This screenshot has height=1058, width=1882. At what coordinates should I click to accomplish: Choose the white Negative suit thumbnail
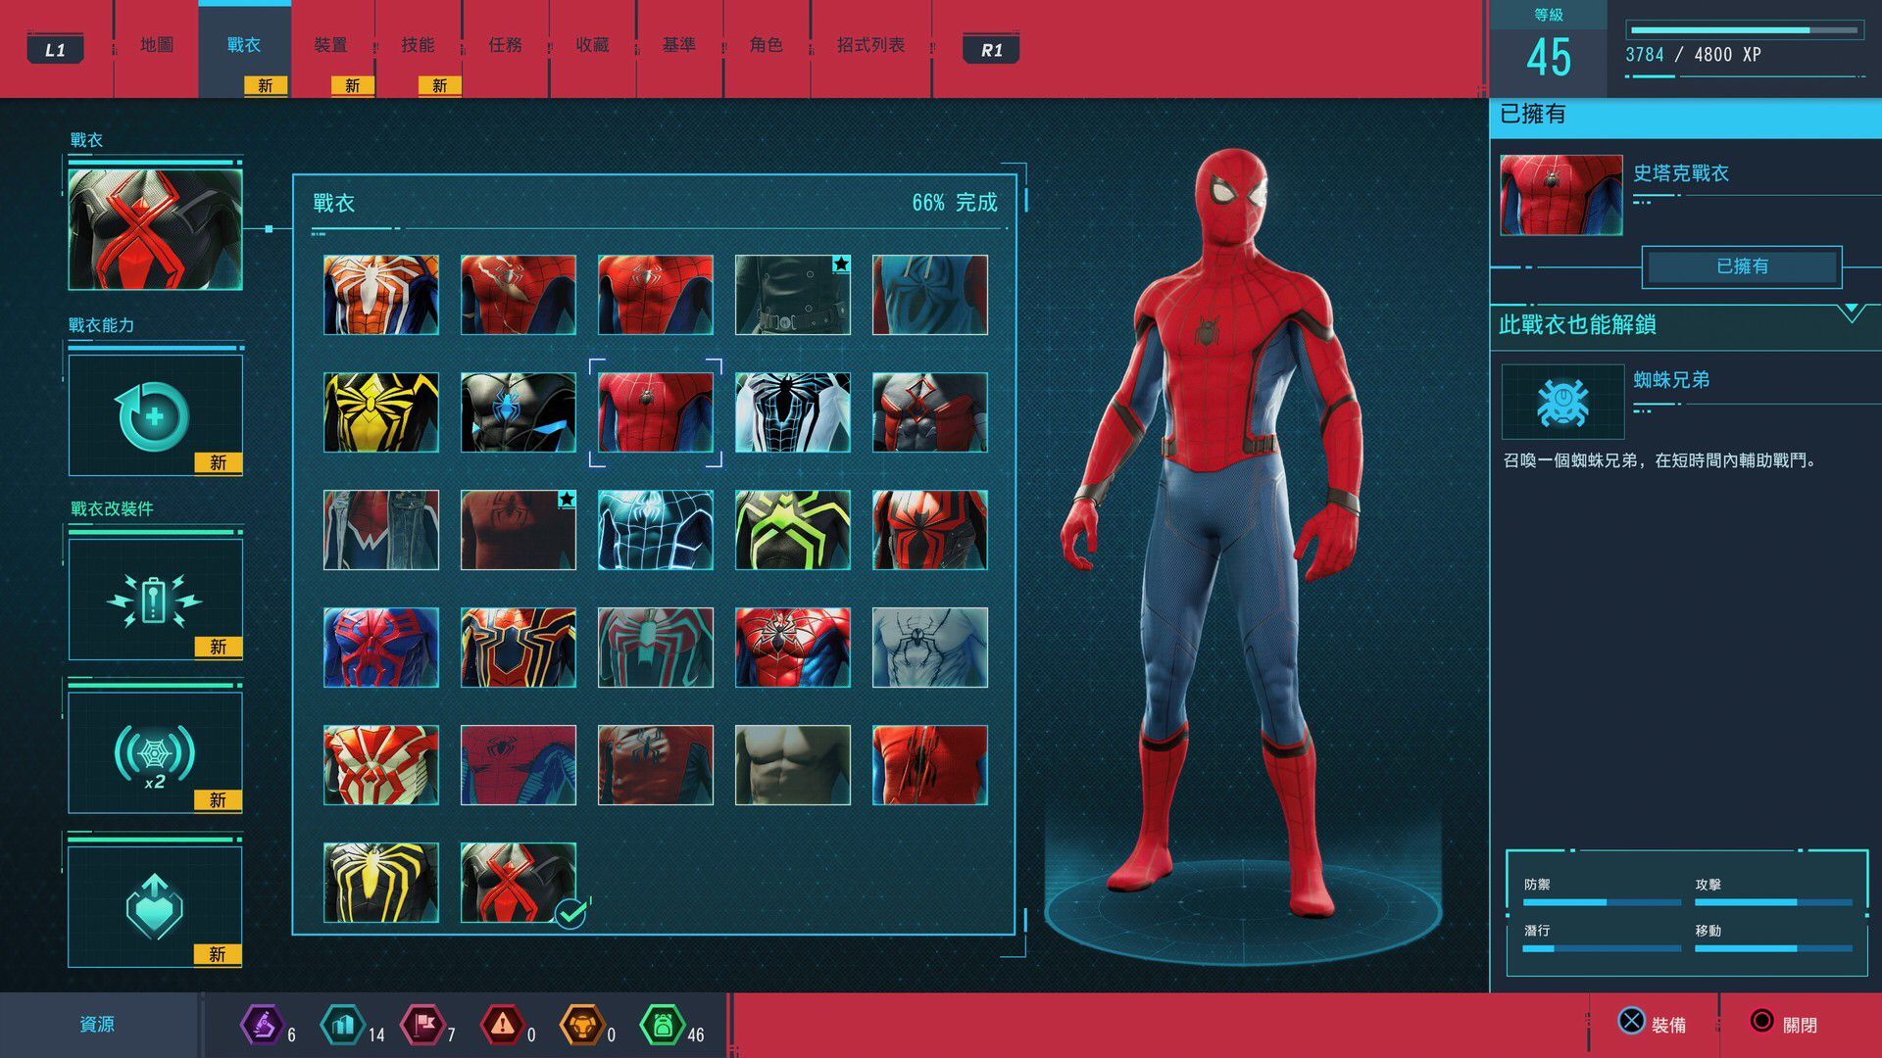coord(793,412)
